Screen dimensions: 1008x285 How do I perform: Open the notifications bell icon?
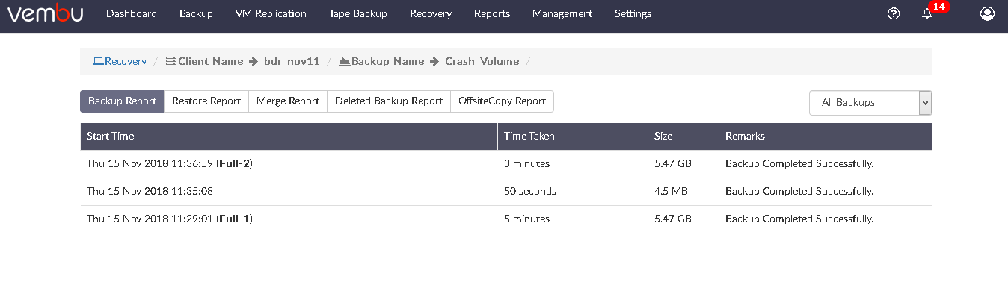pos(927,14)
